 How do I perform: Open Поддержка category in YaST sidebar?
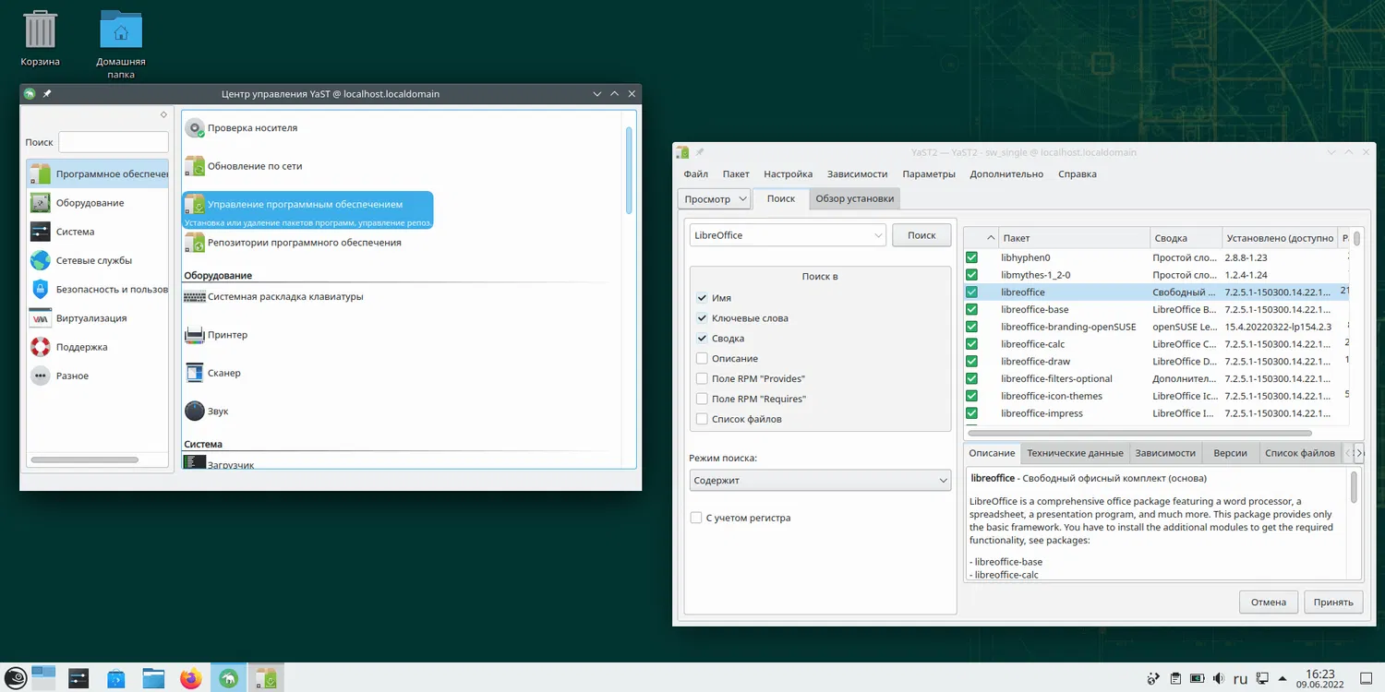(98, 347)
